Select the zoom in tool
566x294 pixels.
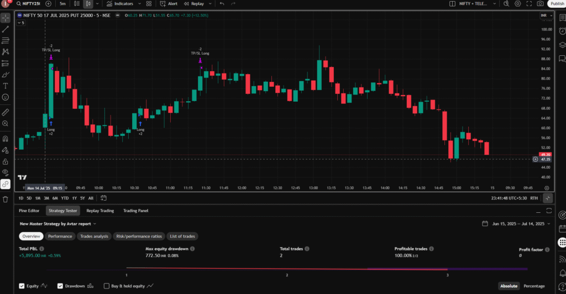6,124
